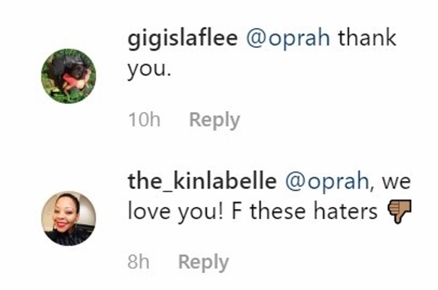438x290 pixels.
Task: Visit the the_kinlabelle username link
Action: pos(202,181)
